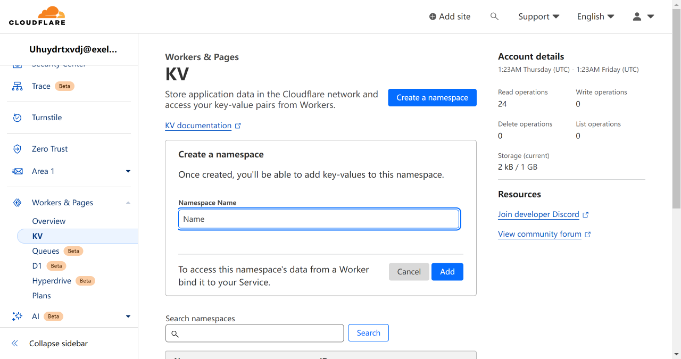The width and height of the screenshot is (681, 359).
Task: Open the search magnifier in top bar
Action: (x=494, y=16)
